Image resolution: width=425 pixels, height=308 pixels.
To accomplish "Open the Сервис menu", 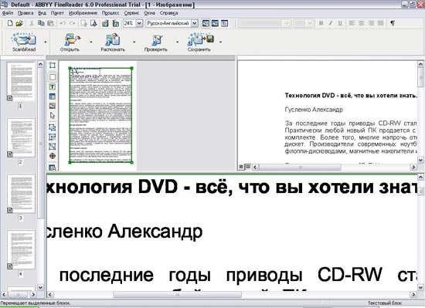I will pyautogui.click(x=131, y=13).
